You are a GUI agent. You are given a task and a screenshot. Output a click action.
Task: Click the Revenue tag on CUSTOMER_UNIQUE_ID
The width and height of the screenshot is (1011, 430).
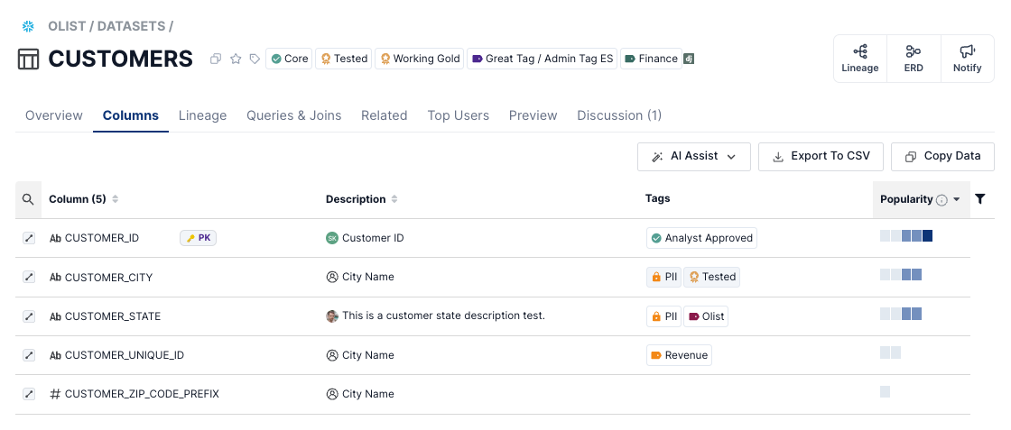click(679, 355)
